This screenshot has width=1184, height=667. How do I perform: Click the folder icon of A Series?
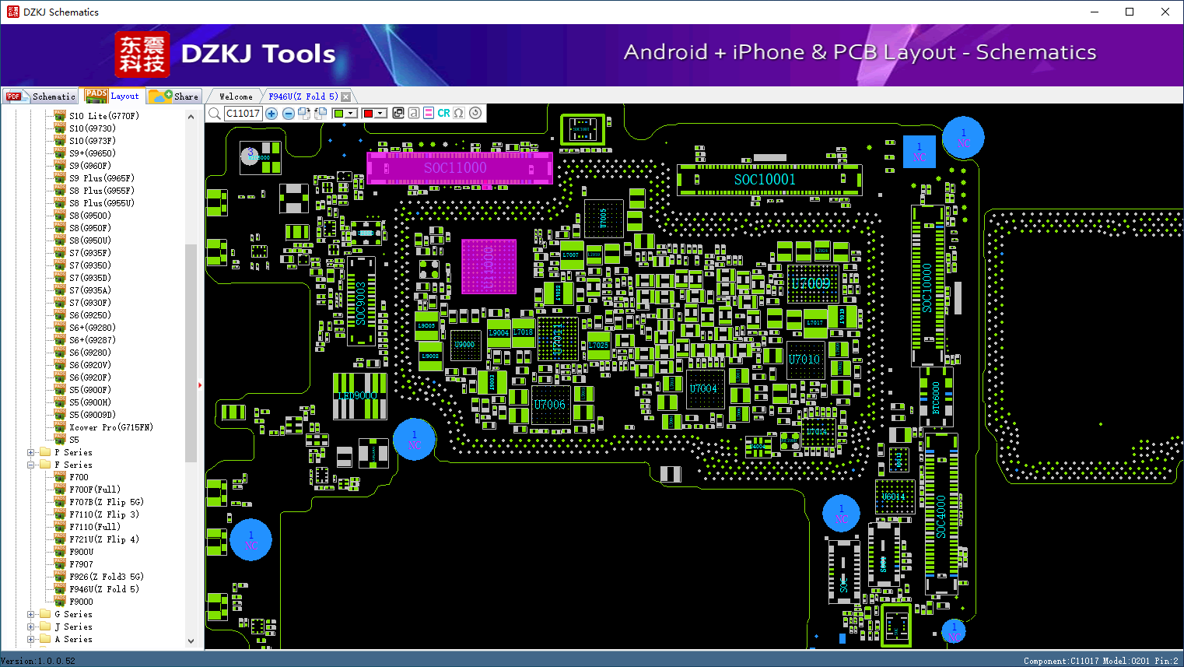point(45,639)
